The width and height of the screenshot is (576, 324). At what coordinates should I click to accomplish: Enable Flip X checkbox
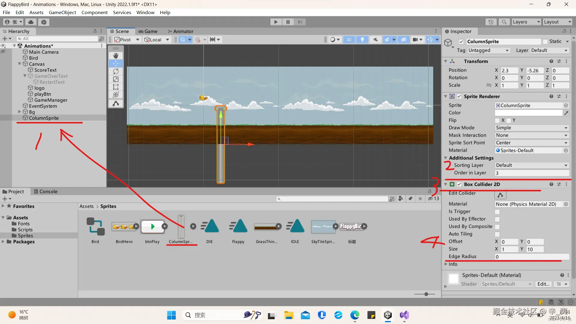click(x=497, y=120)
